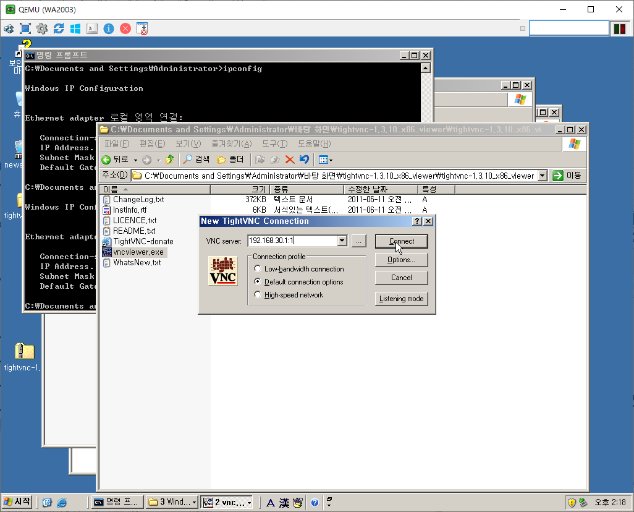634x512 pixels.
Task: Click the greyed Forward arrow in Explorer
Action: tap(147, 160)
